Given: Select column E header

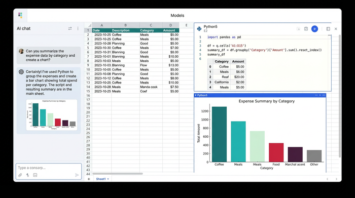Looking at the screenshot, I should click(186, 25).
